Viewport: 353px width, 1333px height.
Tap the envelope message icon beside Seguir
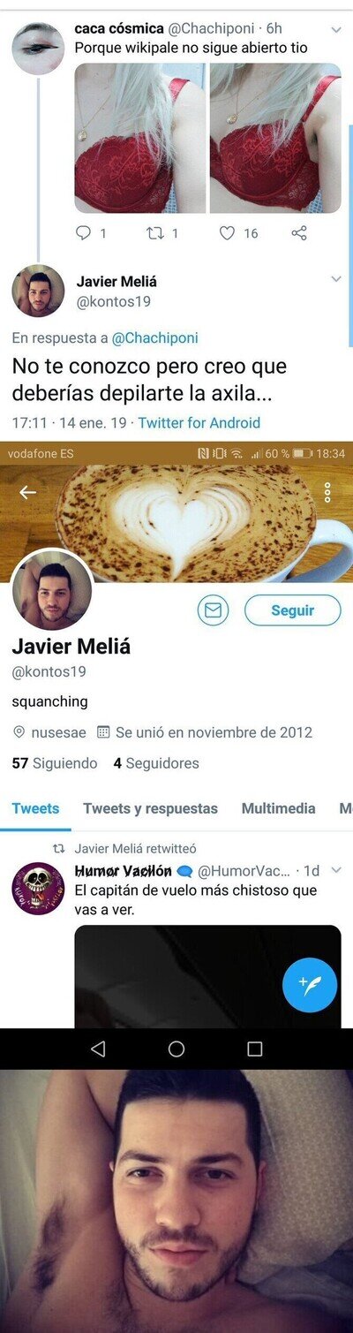pos(213,610)
